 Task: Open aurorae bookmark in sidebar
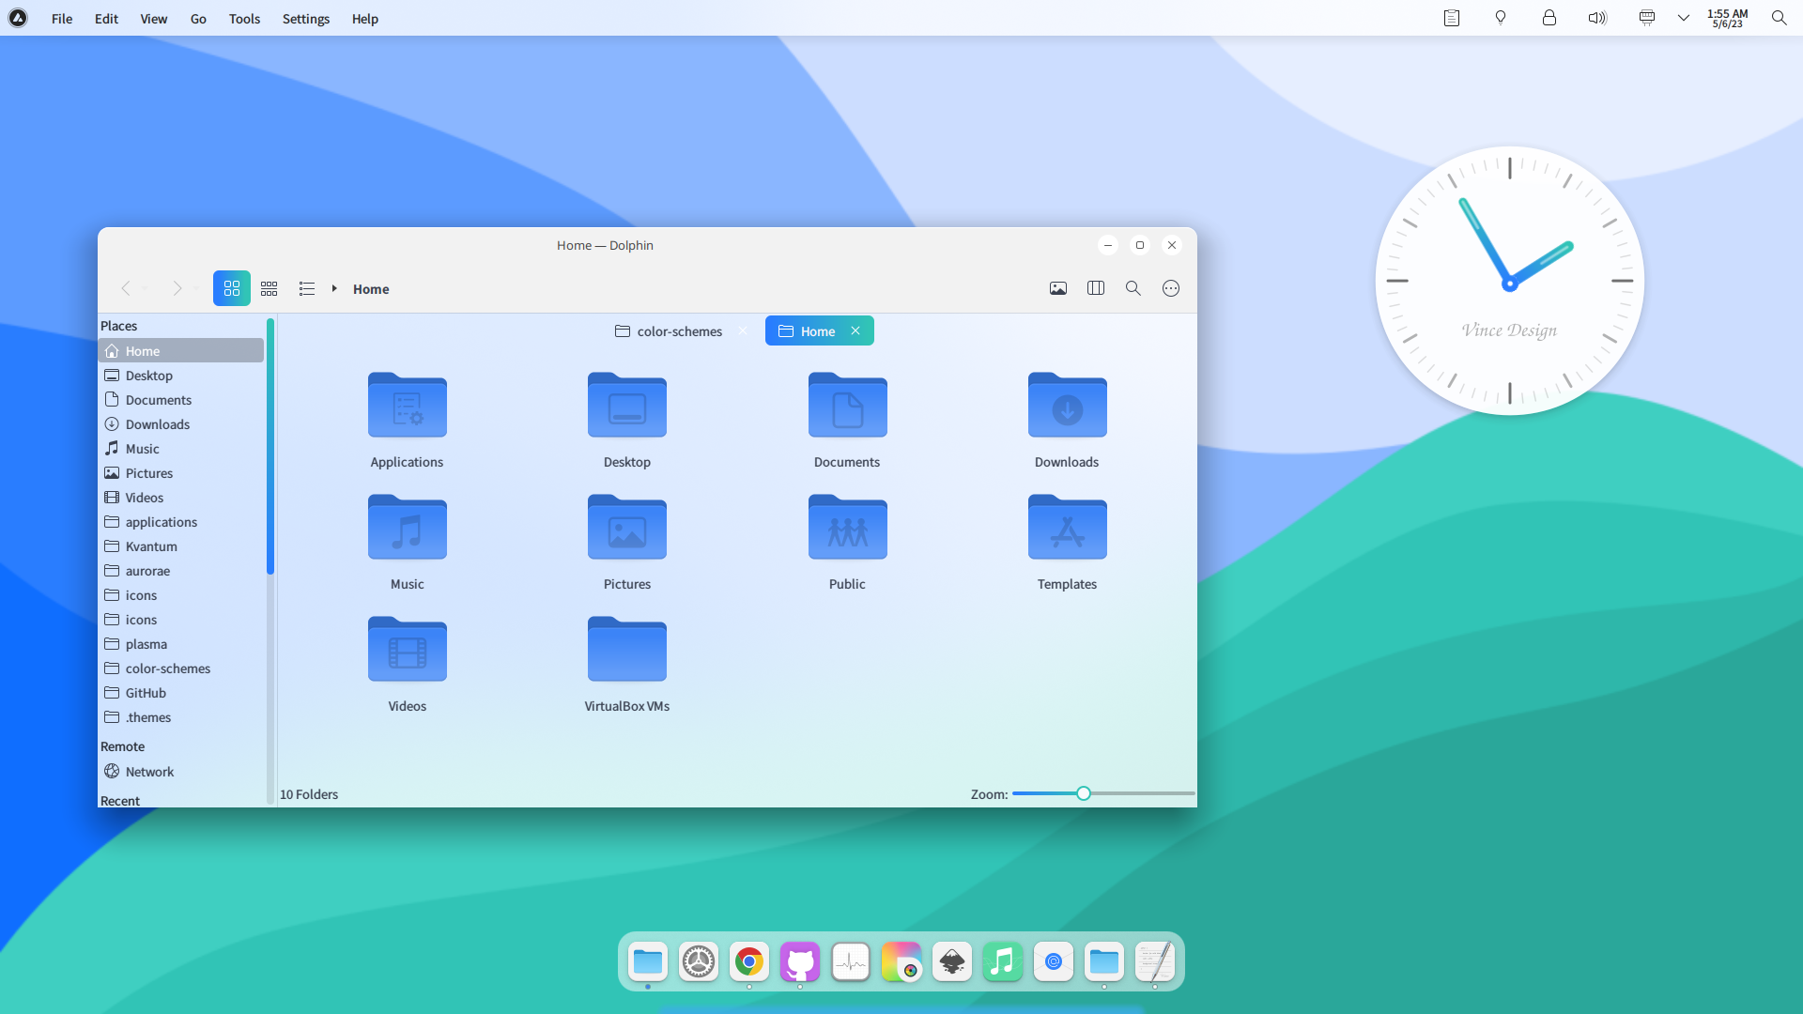coord(181,571)
